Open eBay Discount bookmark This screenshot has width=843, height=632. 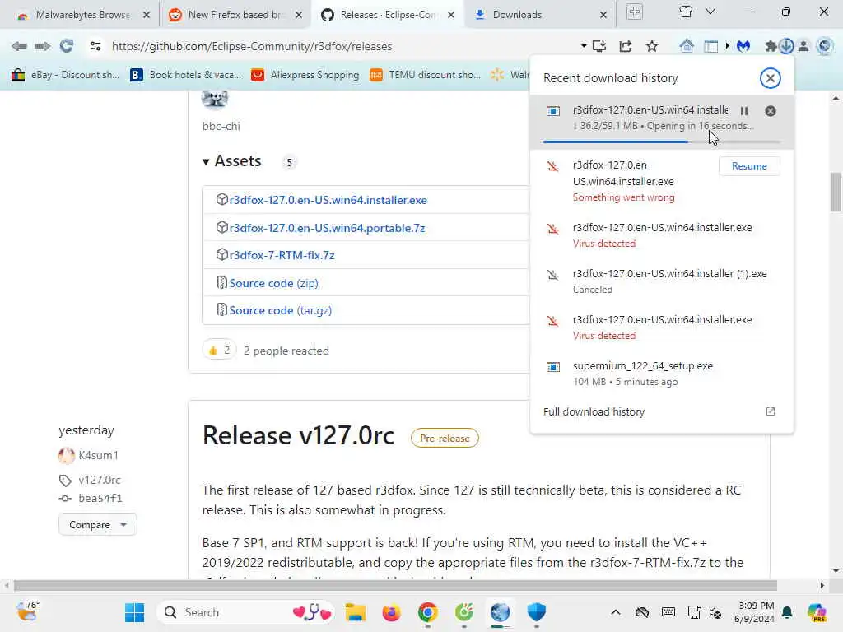(64, 75)
